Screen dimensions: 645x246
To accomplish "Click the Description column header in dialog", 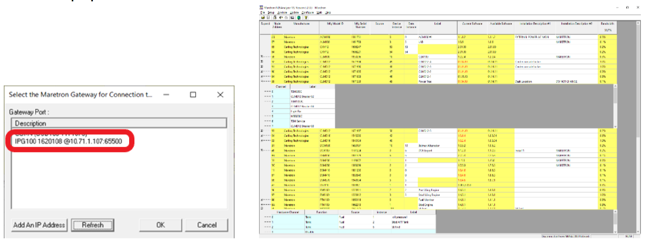I will (x=119, y=123).
